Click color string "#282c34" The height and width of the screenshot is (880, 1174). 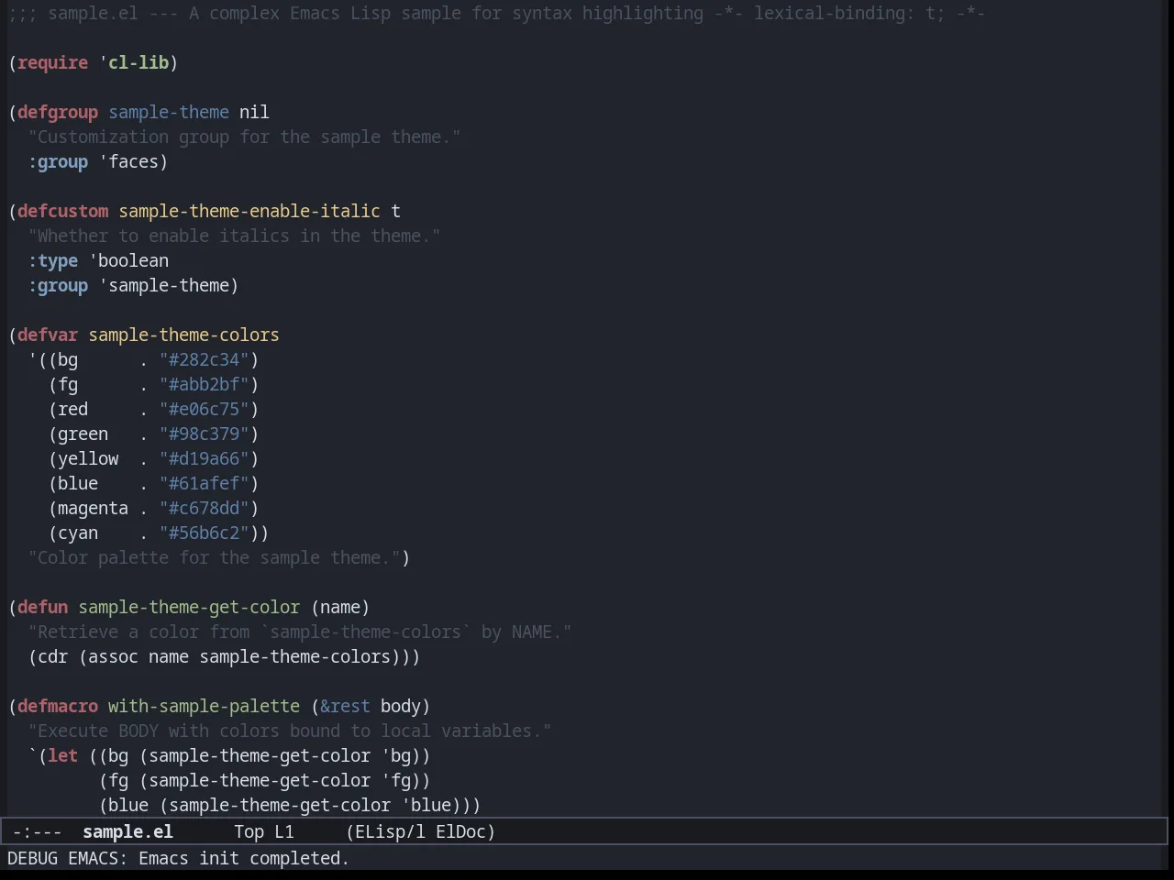[204, 359]
